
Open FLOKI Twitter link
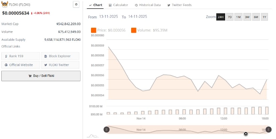point(60,65)
